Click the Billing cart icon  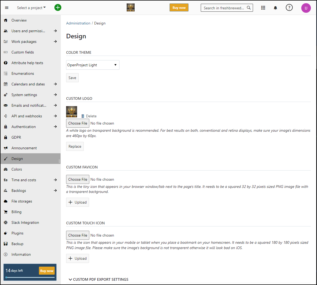pyautogui.click(x=6, y=212)
